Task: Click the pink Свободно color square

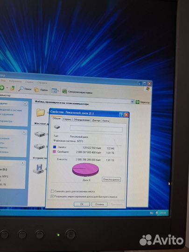Action: (x=54, y=151)
